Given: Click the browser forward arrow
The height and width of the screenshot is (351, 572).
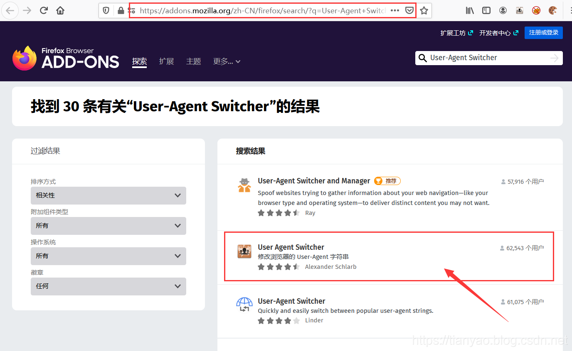Looking at the screenshot, I should coord(27,11).
